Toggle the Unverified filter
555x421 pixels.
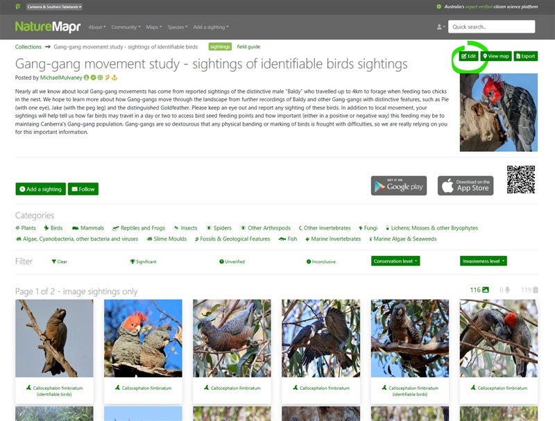point(232,261)
